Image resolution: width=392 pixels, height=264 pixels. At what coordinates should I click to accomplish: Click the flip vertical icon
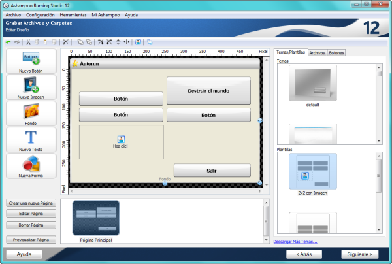(x=118, y=42)
